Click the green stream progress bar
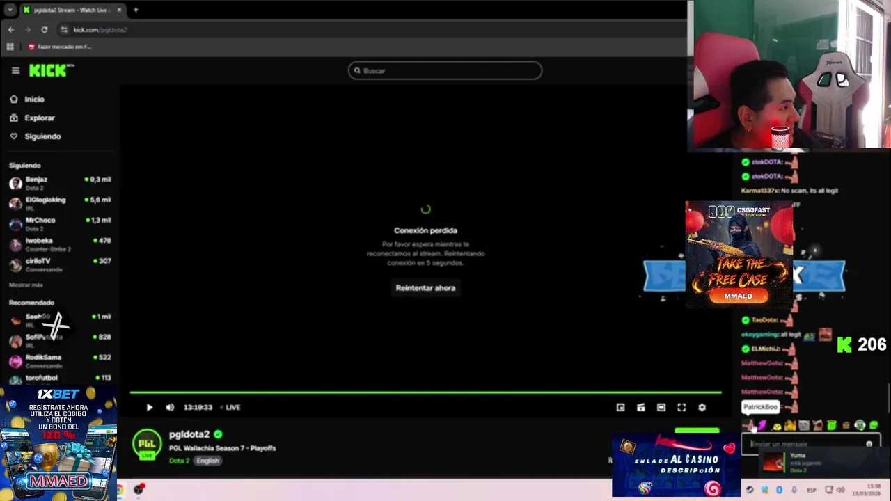The image size is (891, 501). click(x=425, y=393)
